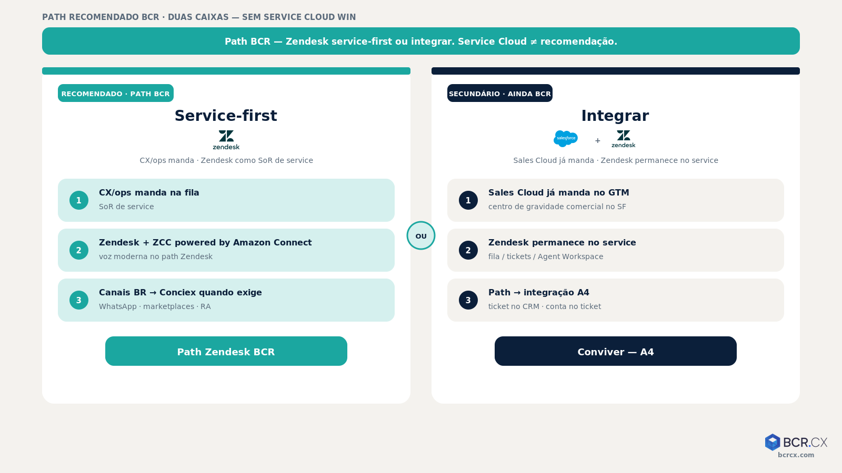Viewport: 842px width, 473px height.
Task: Click the plus sign between Salesforce and Zendesk
Action: pos(597,141)
